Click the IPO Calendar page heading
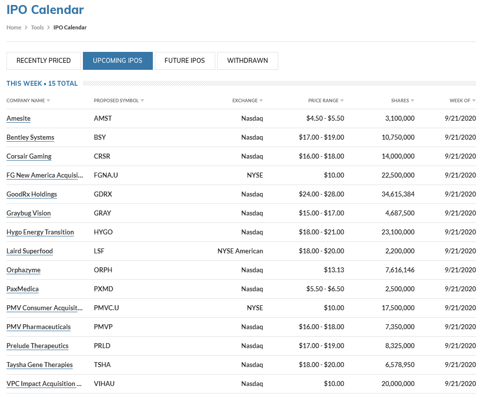This screenshot has height=396, width=481. tap(45, 10)
